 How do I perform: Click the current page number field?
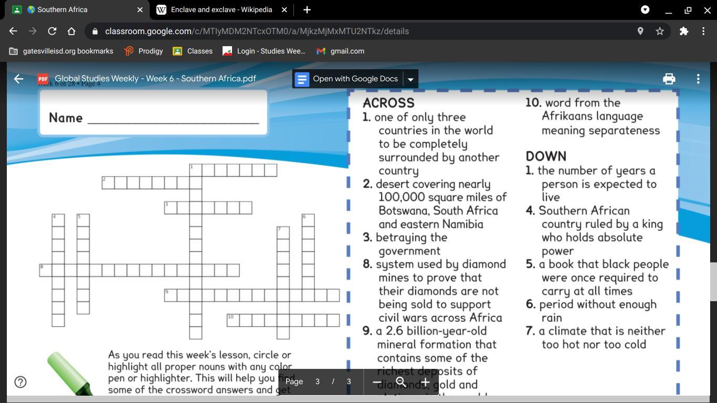pyautogui.click(x=317, y=381)
